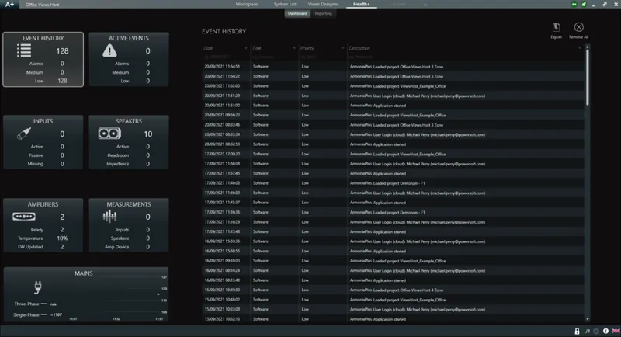Open the Amplifiers card
The image size is (621, 337).
[43, 225]
